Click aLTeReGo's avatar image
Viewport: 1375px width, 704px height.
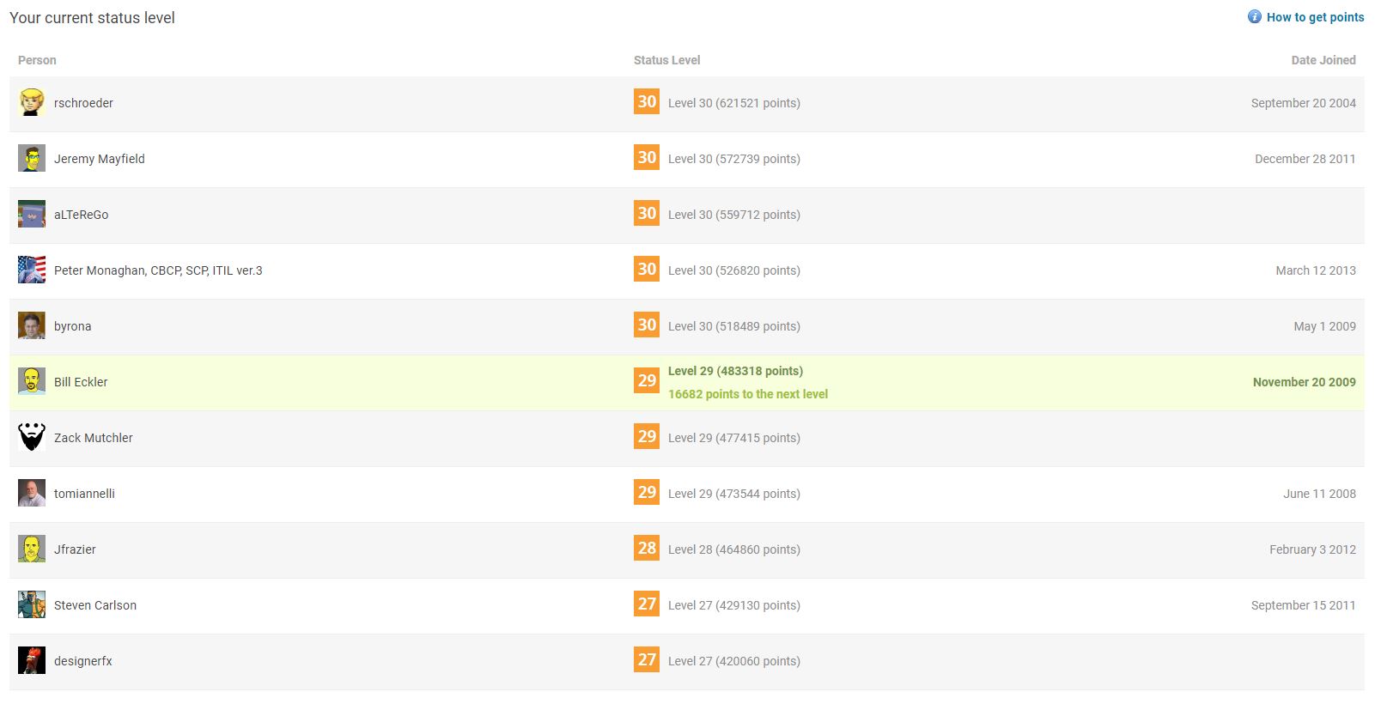click(32, 214)
